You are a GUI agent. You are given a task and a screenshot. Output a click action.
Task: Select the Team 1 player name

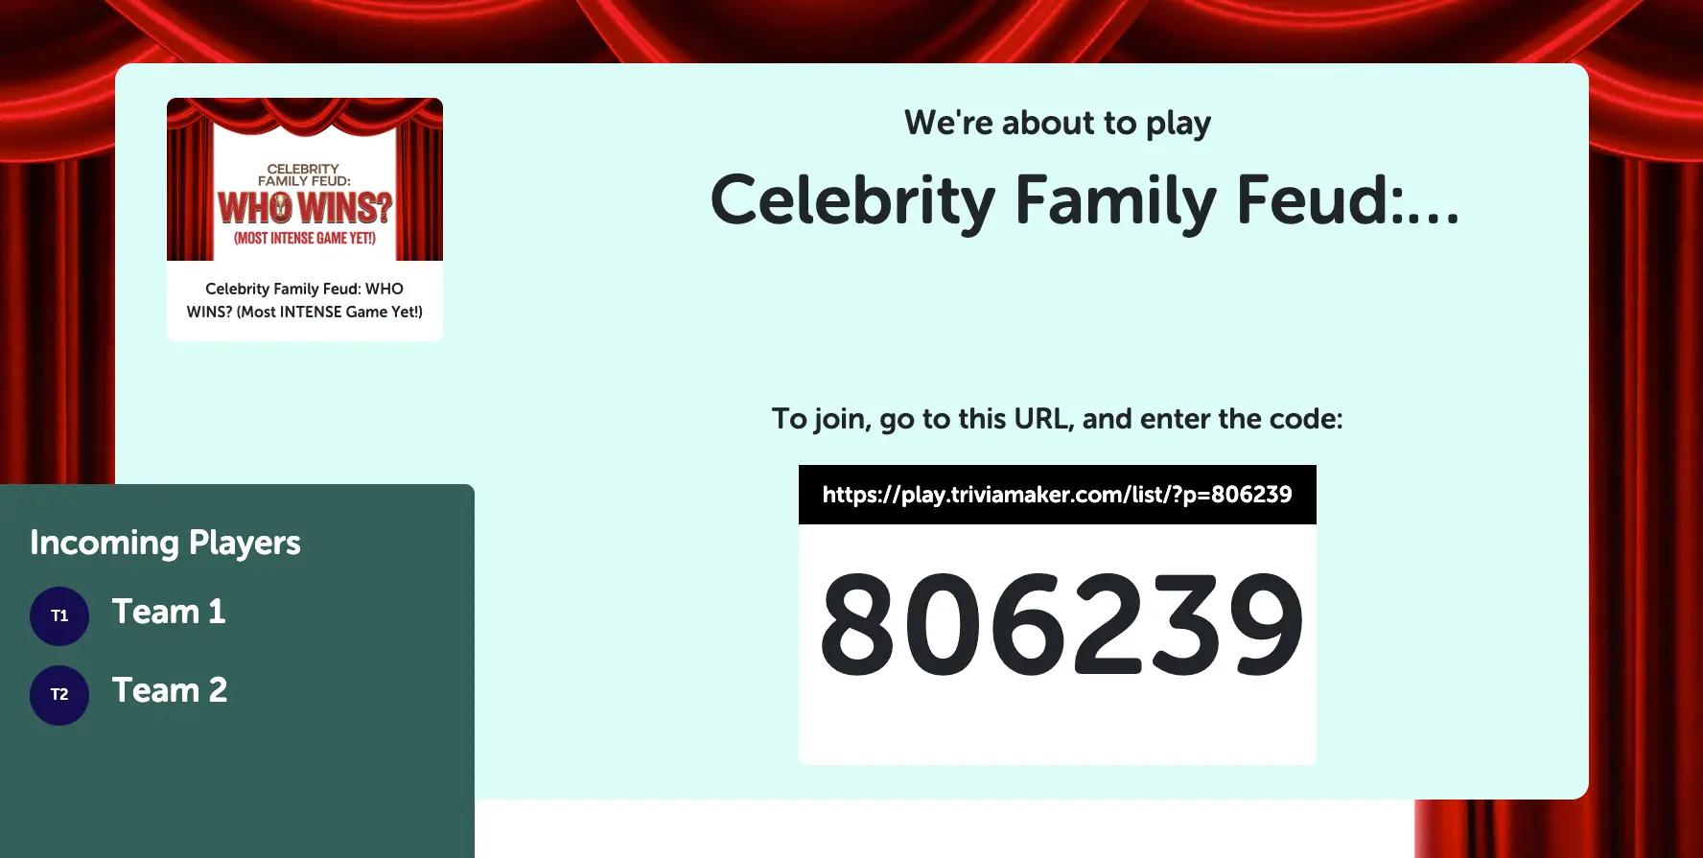169,613
